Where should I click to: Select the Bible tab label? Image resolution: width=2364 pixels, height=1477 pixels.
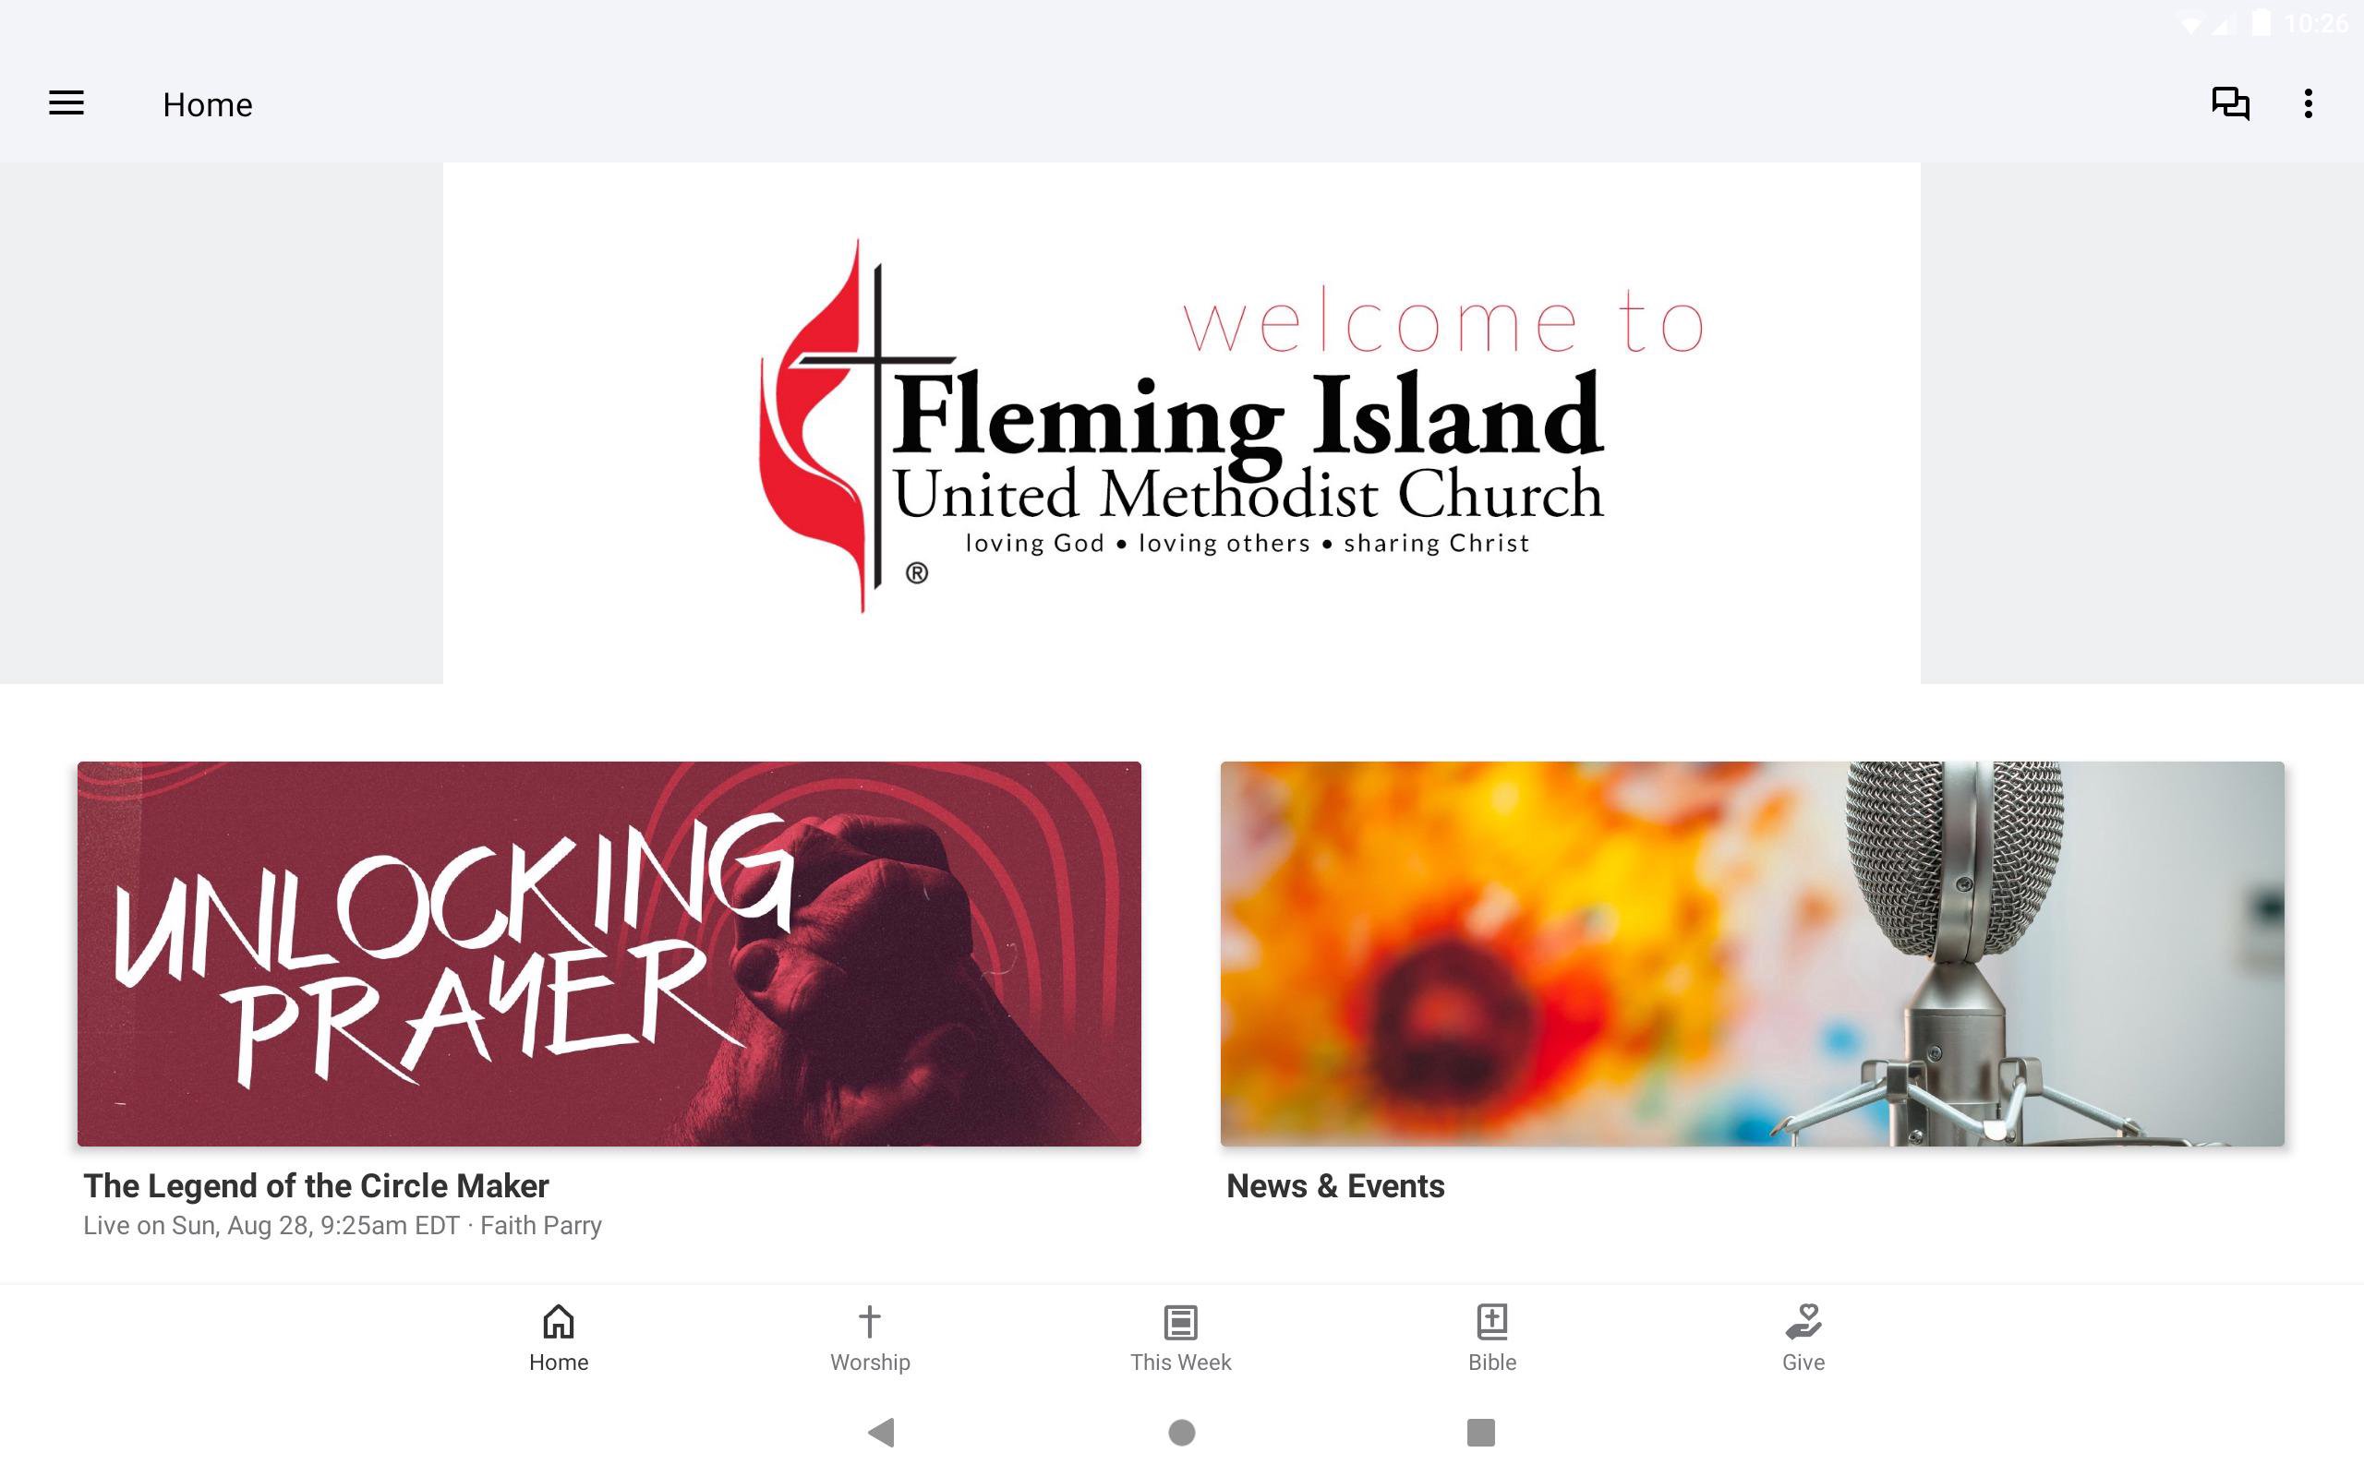pos(1491,1363)
